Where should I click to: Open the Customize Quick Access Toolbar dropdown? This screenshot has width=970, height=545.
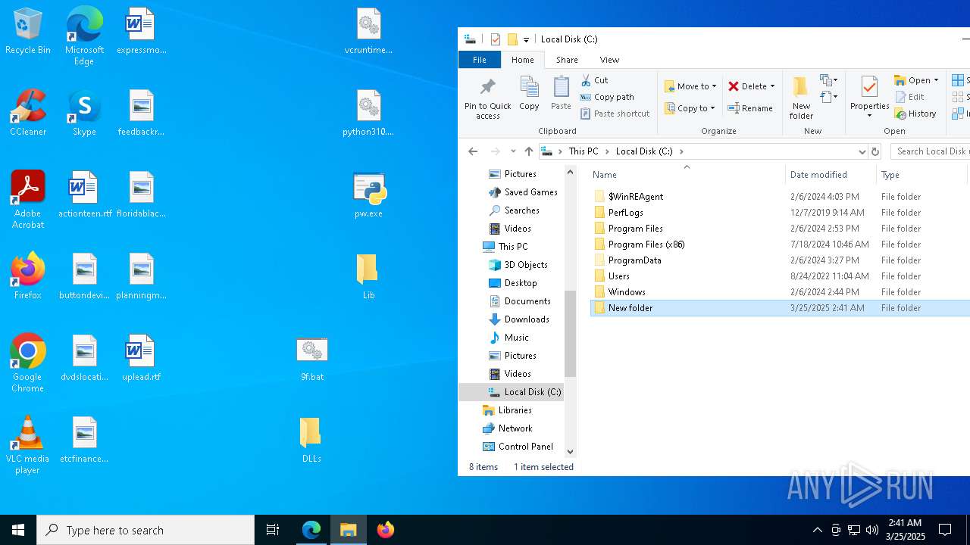click(526, 39)
